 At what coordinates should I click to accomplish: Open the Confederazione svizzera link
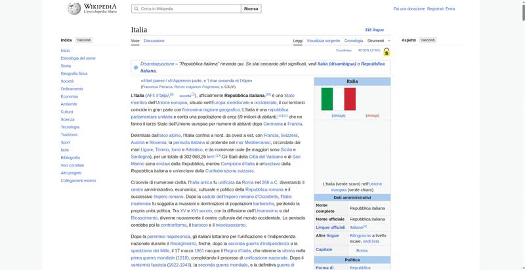(x=230, y=171)
